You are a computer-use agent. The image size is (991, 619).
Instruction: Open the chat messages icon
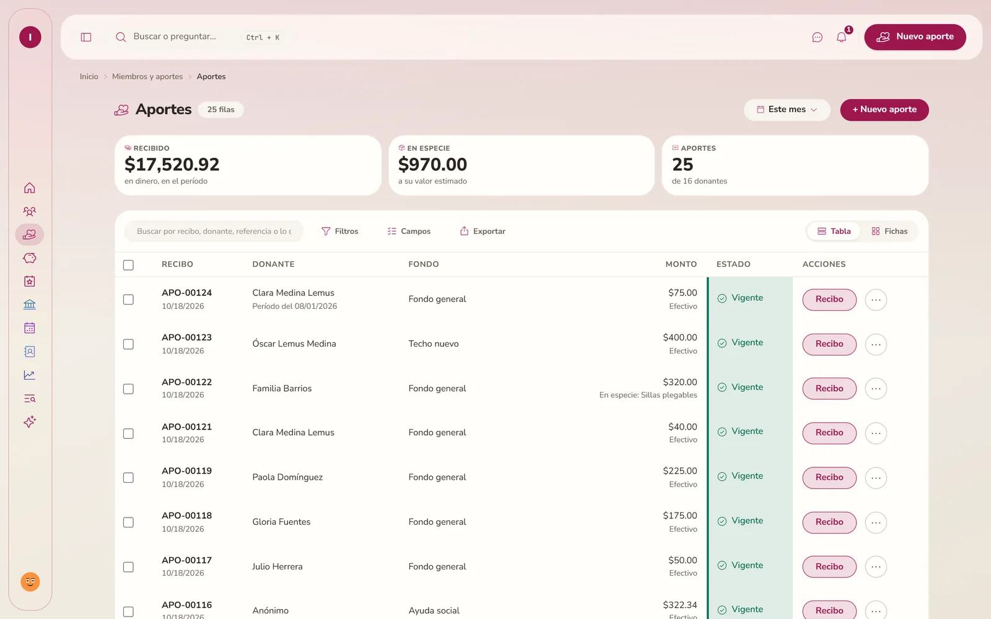point(817,37)
